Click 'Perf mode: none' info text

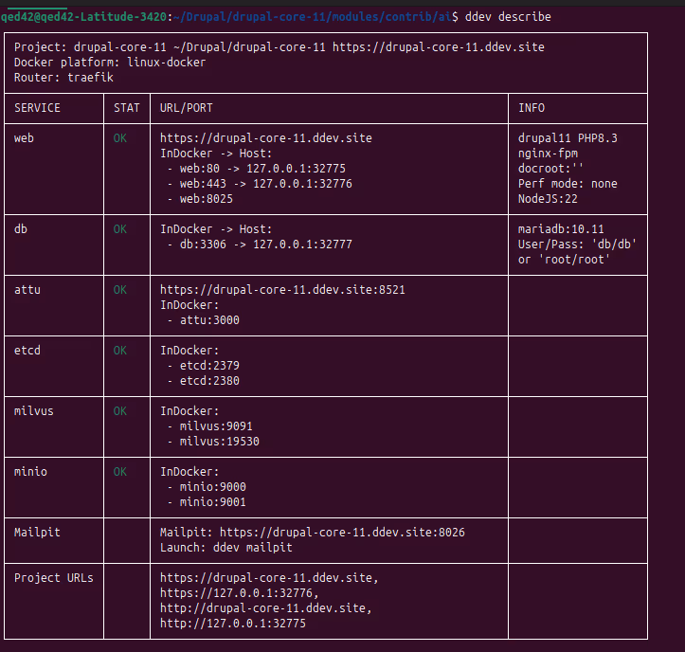click(x=568, y=184)
